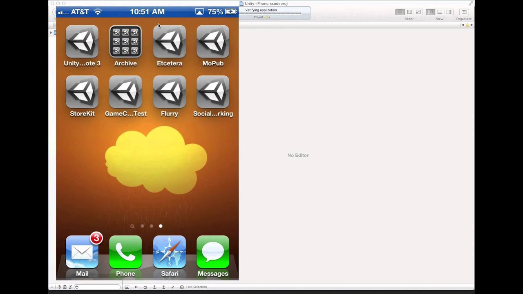Screen dimensions: 523x294
Task: Toggle the Debug area view button
Action: click(x=440, y=12)
